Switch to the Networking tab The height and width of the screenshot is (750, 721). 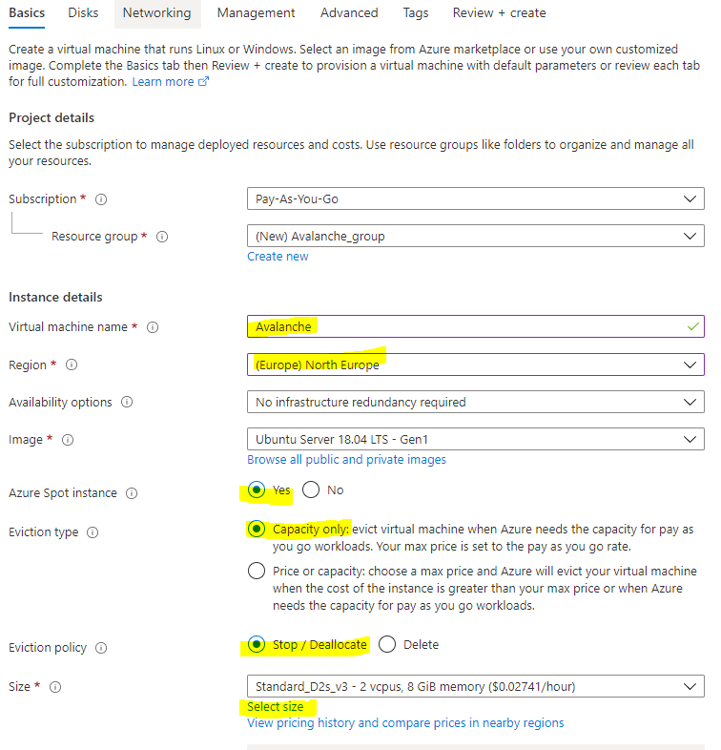pos(156,13)
